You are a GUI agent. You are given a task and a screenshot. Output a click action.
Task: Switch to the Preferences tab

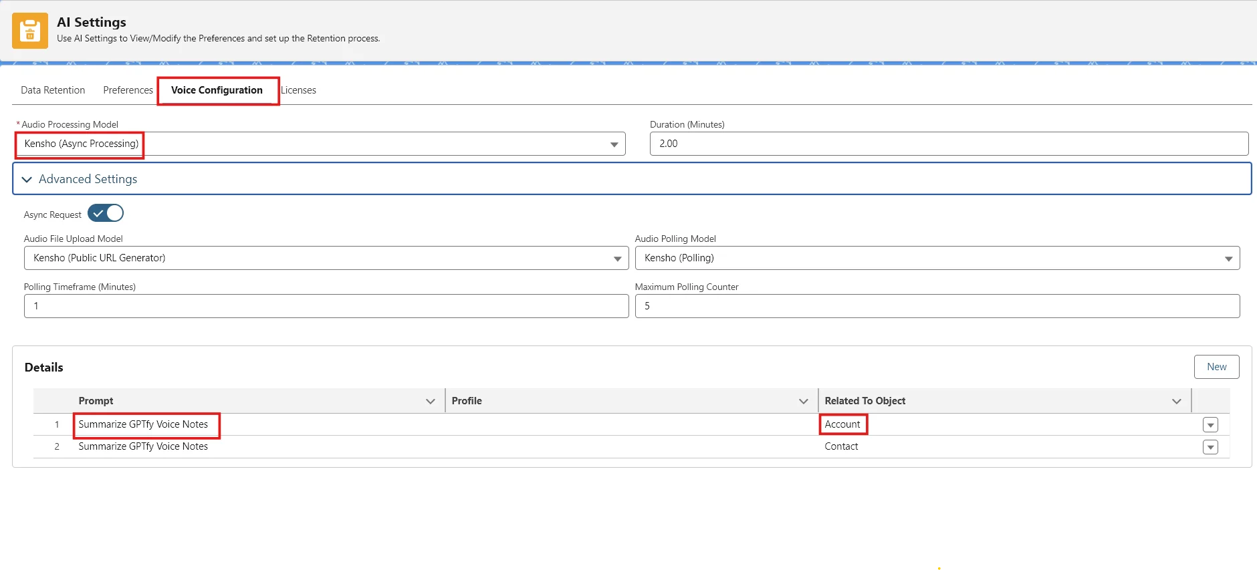[128, 90]
